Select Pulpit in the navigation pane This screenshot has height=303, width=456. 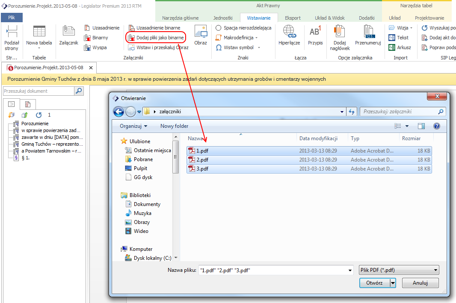[x=136, y=168]
